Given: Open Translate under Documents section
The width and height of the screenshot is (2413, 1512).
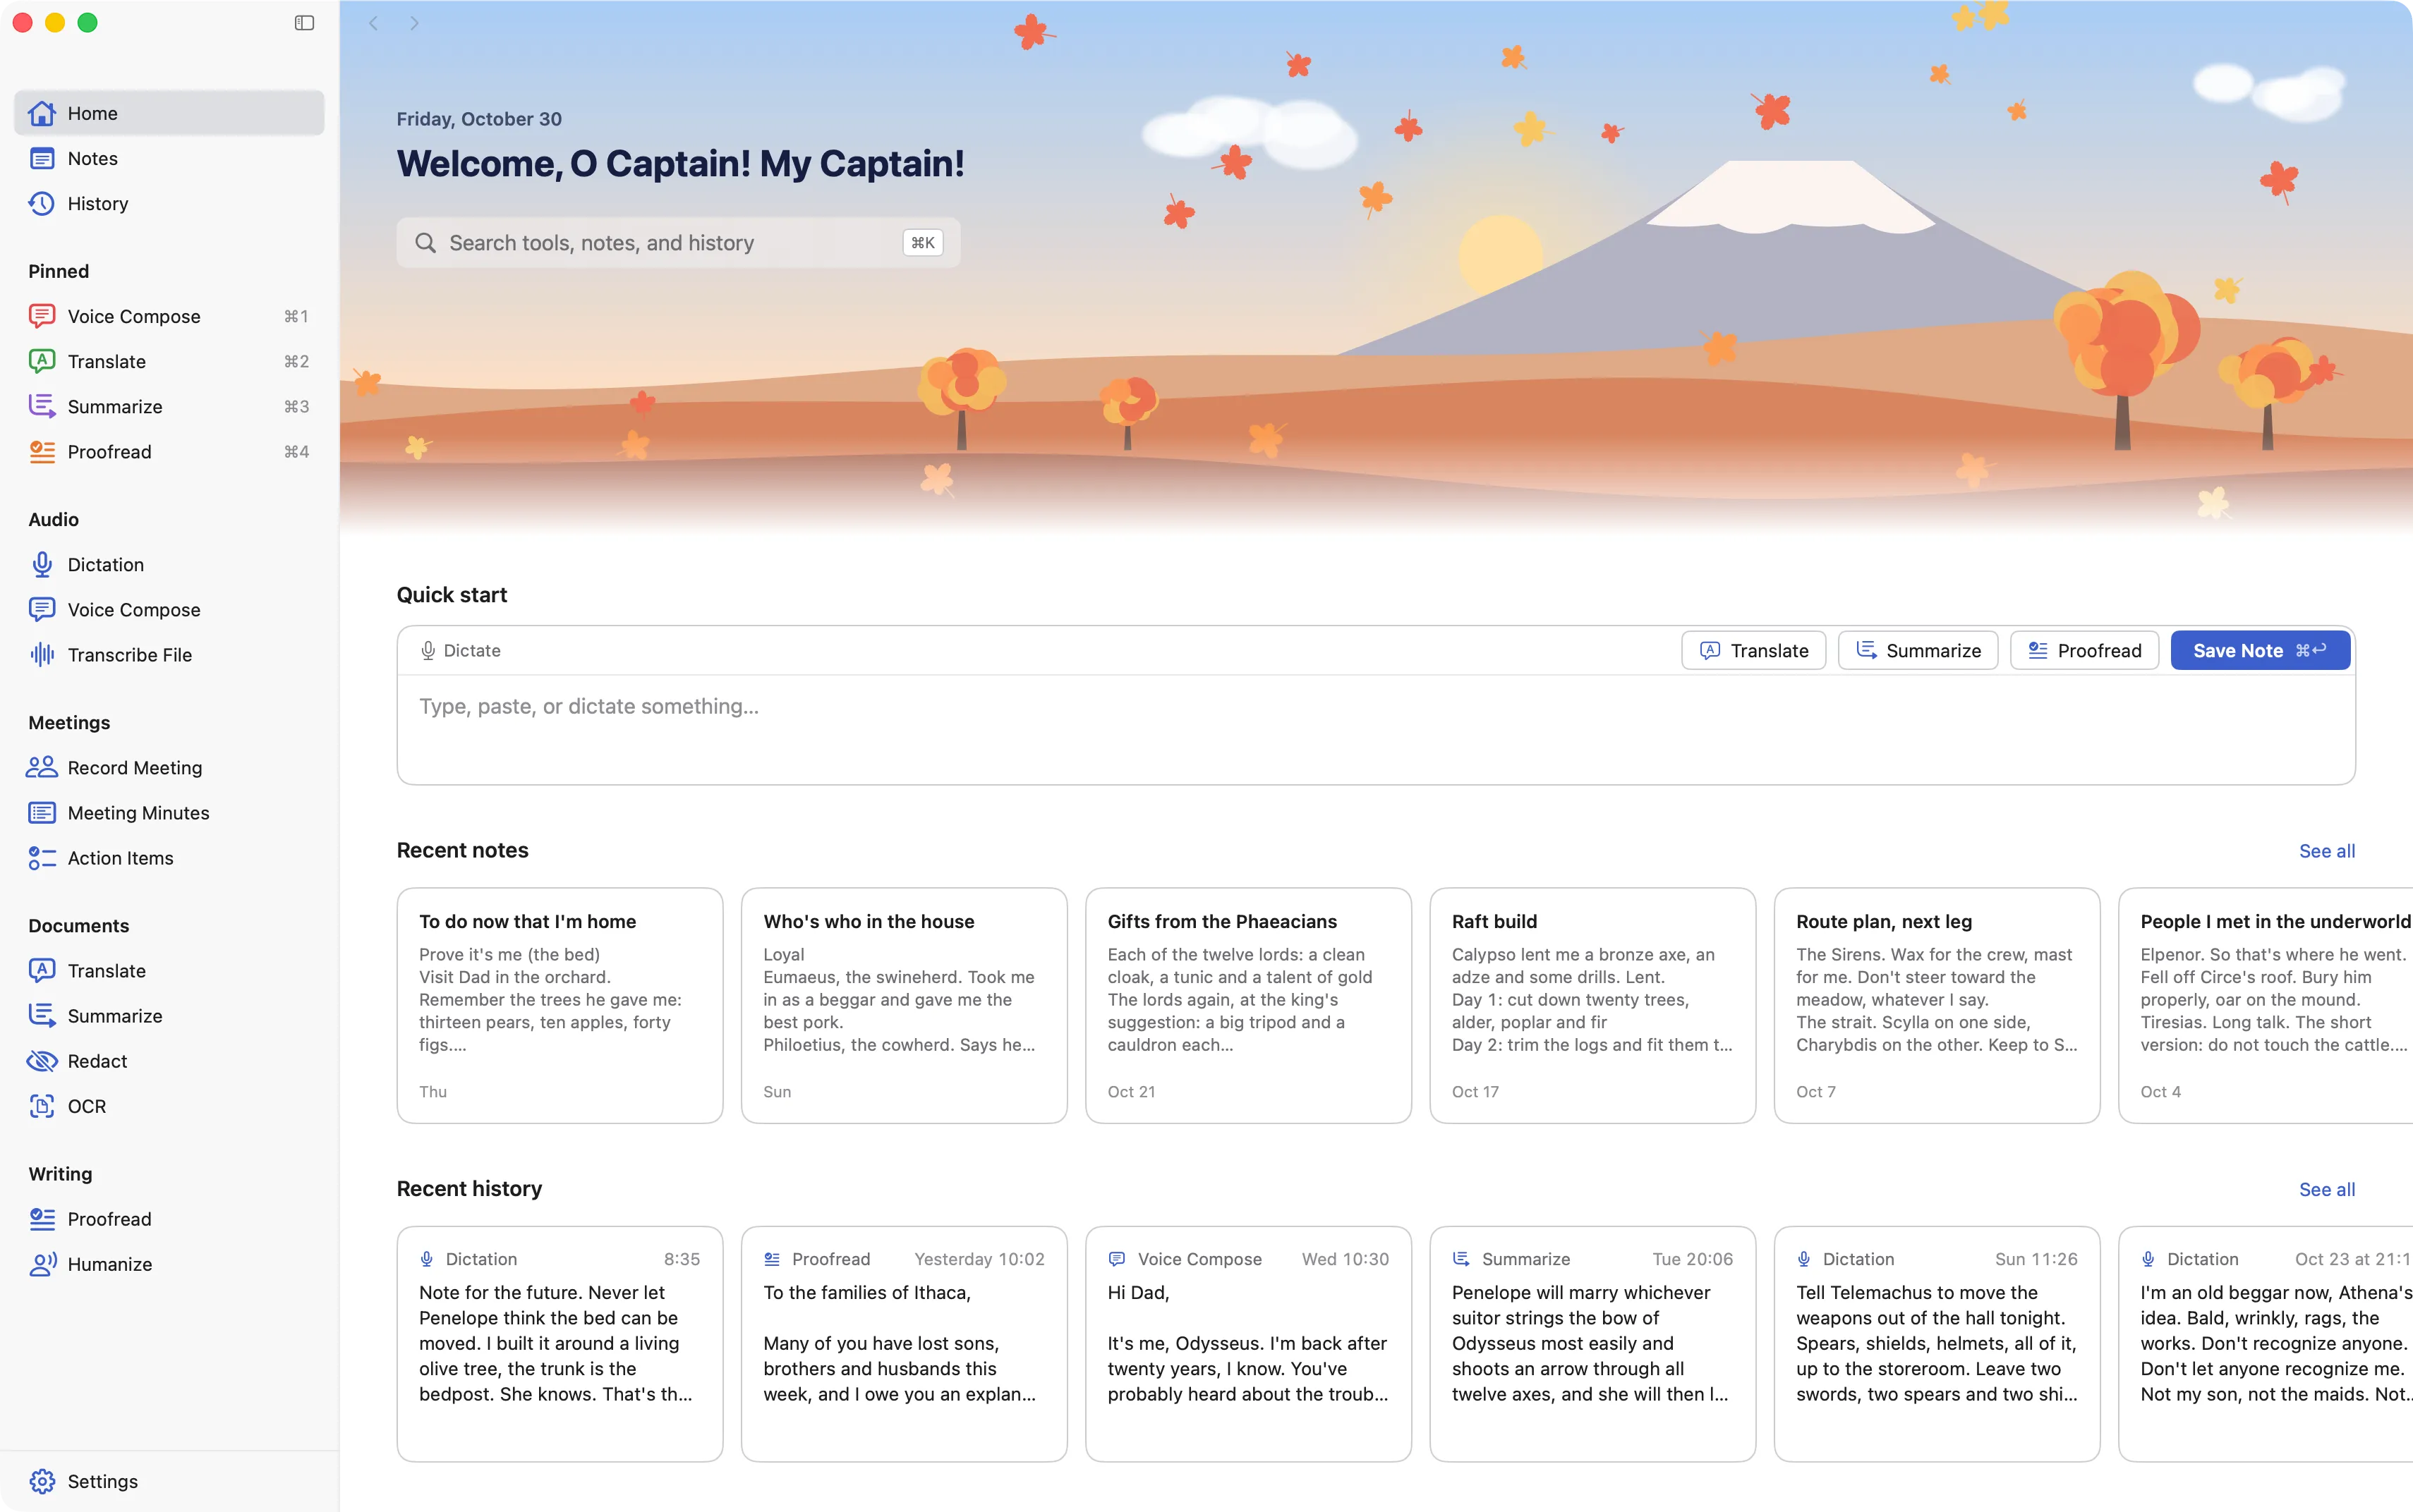Looking at the screenshot, I should 169,970.
